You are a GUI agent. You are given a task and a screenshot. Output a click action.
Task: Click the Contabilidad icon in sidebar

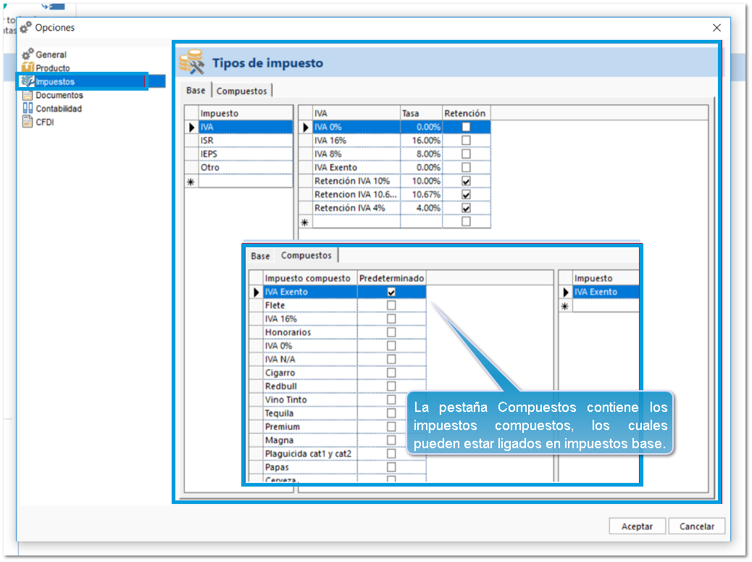pyautogui.click(x=28, y=109)
